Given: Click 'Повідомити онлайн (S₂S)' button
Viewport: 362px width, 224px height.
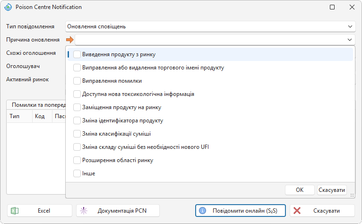Looking at the screenshot, I should click(241, 211).
